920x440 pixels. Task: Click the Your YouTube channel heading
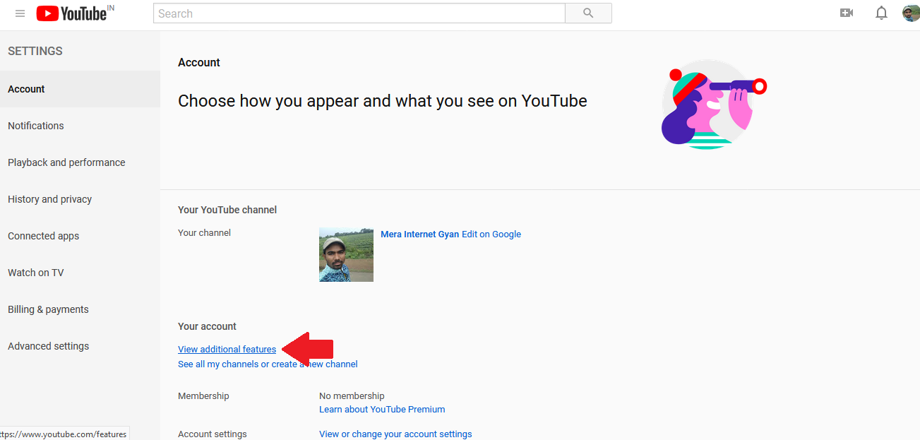click(227, 210)
